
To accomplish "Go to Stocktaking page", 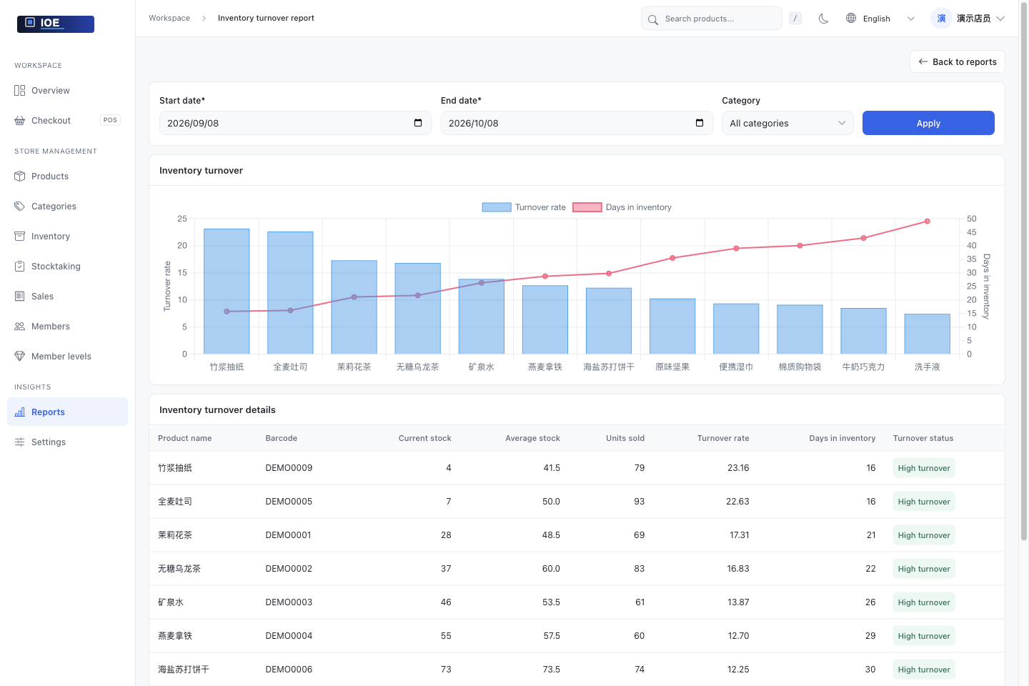I will coord(67,267).
